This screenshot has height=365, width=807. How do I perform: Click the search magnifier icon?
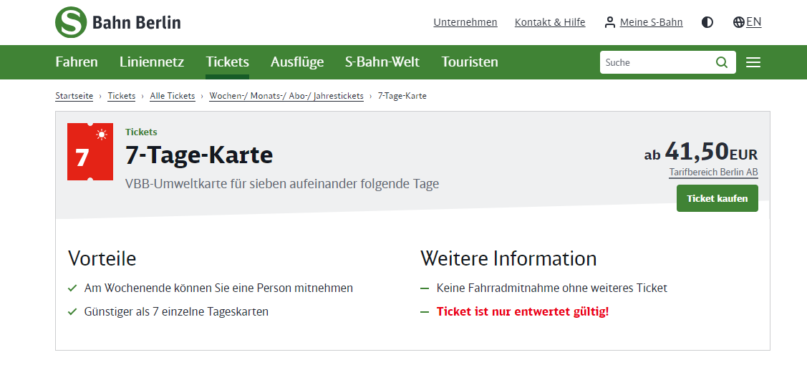pos(722,62)
